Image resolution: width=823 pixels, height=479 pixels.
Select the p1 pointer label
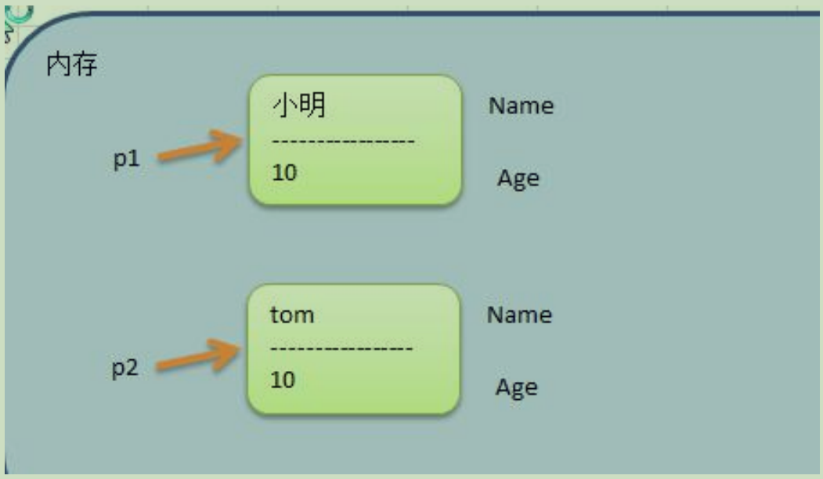pos(127,158)
